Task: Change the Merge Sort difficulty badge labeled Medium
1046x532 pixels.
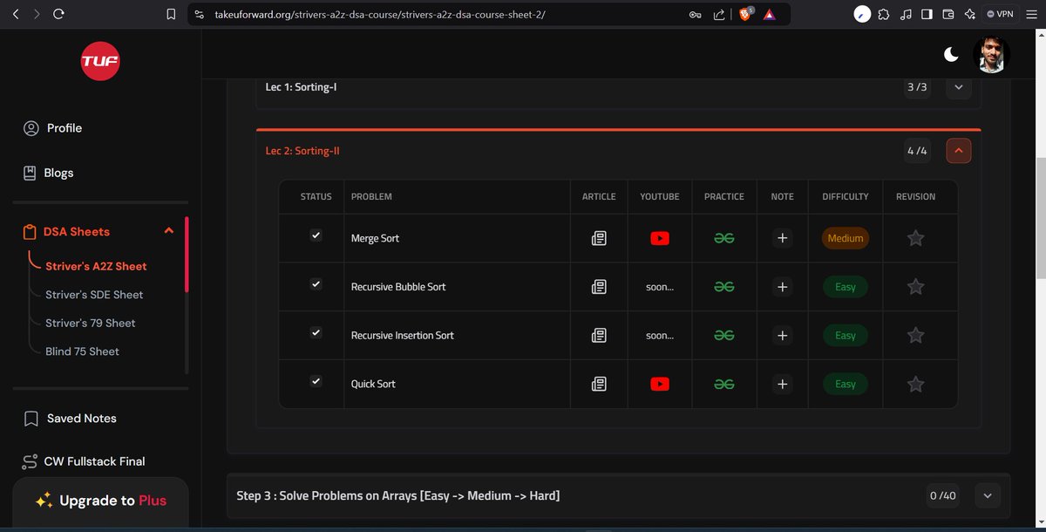Action: 845,237
